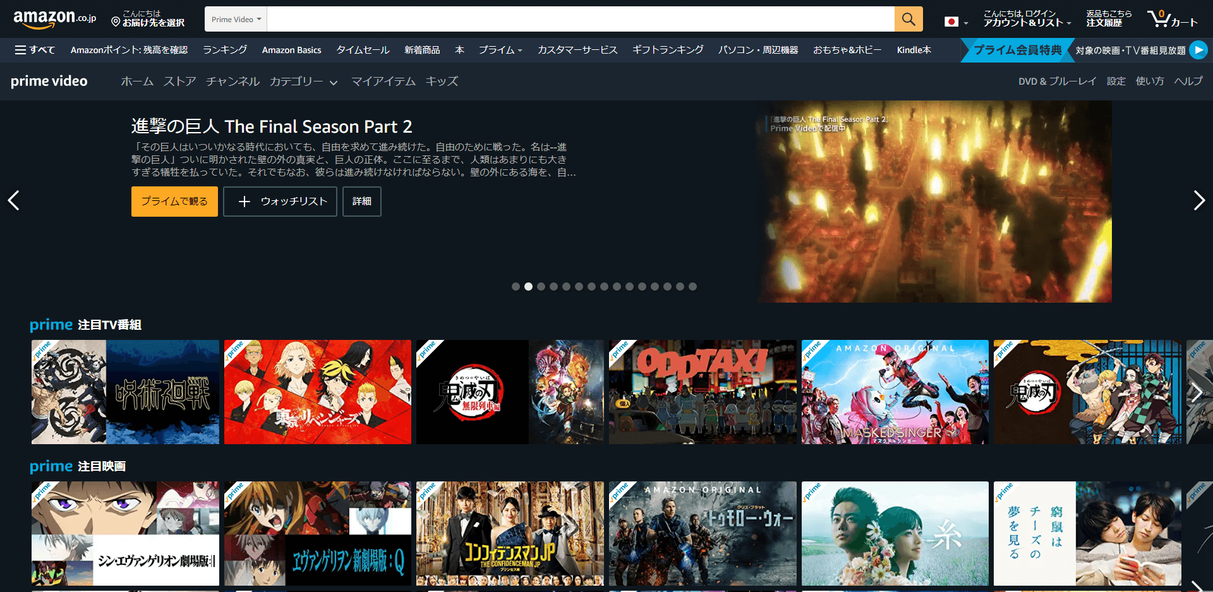Image resolution: width=1213 pixels, height=592 pixels.
Task: Click the blue play arrow in Prime banner
Action: [x=1198, y=50]
